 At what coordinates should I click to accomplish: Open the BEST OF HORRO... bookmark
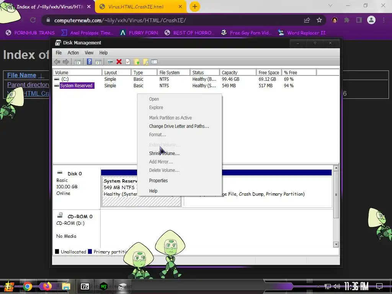(189, 33)
